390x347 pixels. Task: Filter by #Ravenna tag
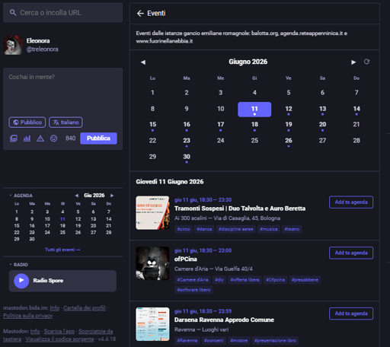tap(187, 340)
